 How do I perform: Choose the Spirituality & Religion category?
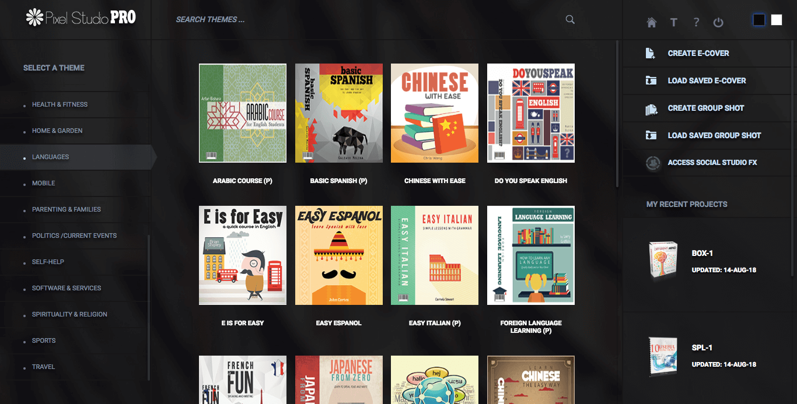tap(69, 314)
